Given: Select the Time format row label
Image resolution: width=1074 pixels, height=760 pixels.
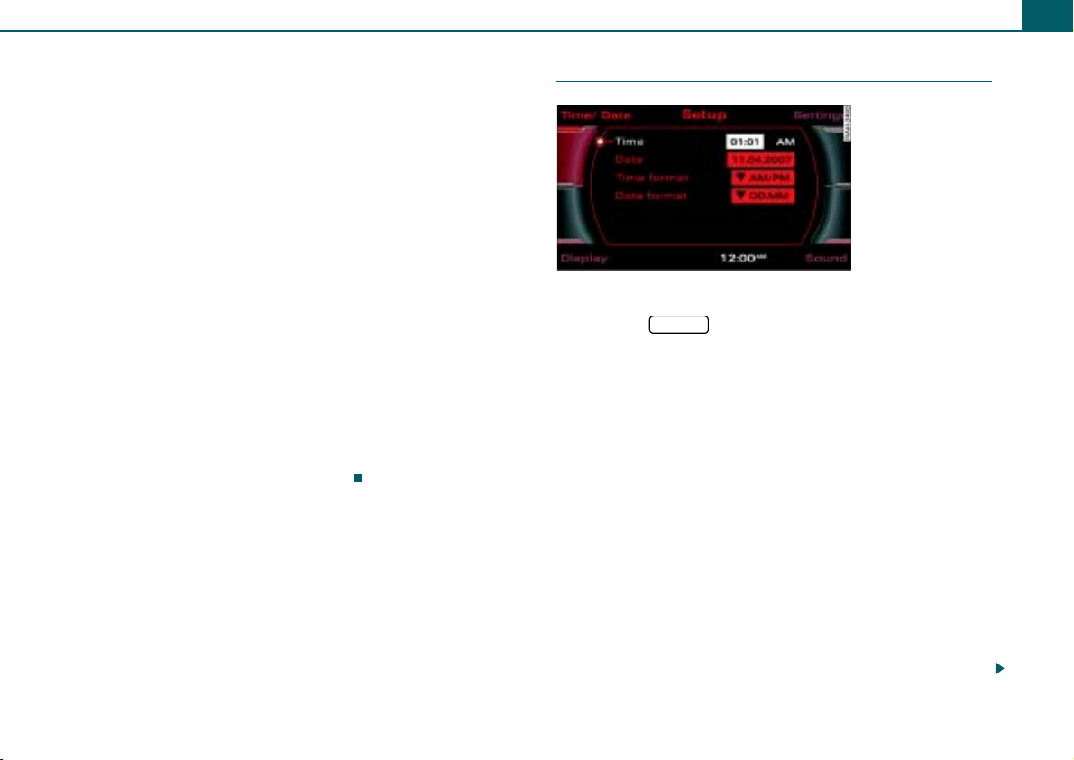Looking at the screenshot, I should [651, 178].
